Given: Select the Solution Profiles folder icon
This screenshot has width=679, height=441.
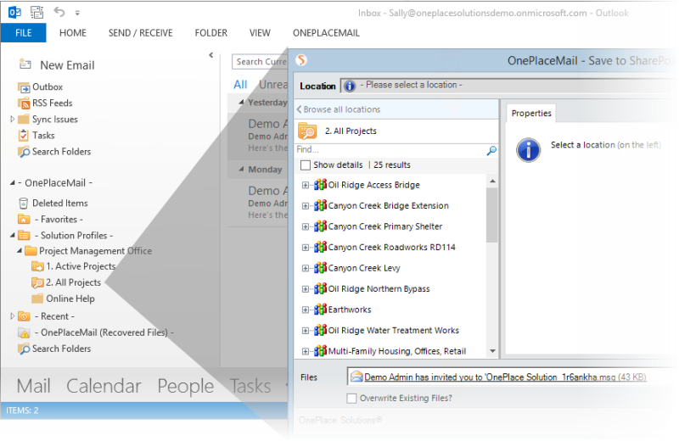Looking at the screenshot, I should pyautogui.click(x=24, y=236).
